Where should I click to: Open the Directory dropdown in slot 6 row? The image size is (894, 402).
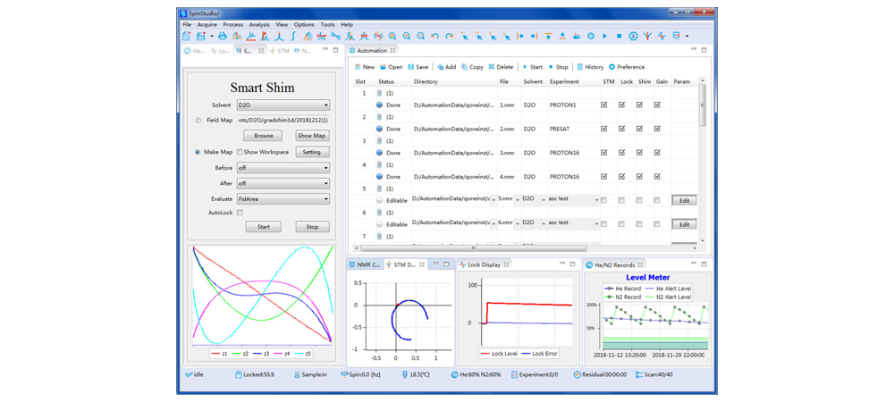click(x=493, y=223)
